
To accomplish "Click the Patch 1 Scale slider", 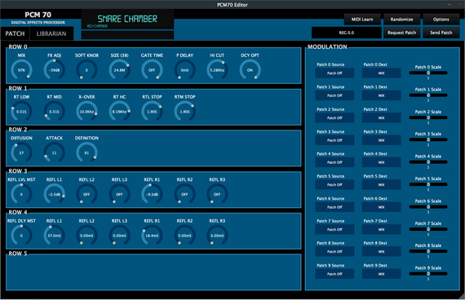I will pyautogui.click(x=428, y=95).
